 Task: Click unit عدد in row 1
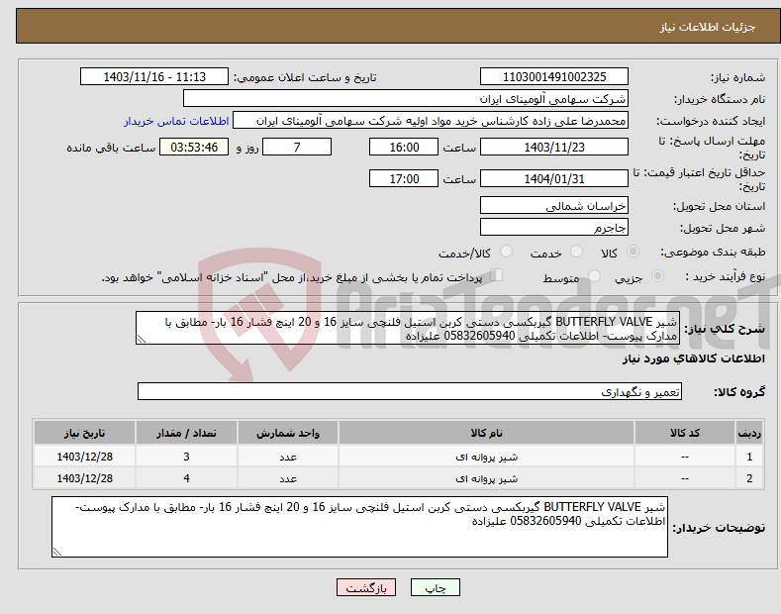pos(288,457)
